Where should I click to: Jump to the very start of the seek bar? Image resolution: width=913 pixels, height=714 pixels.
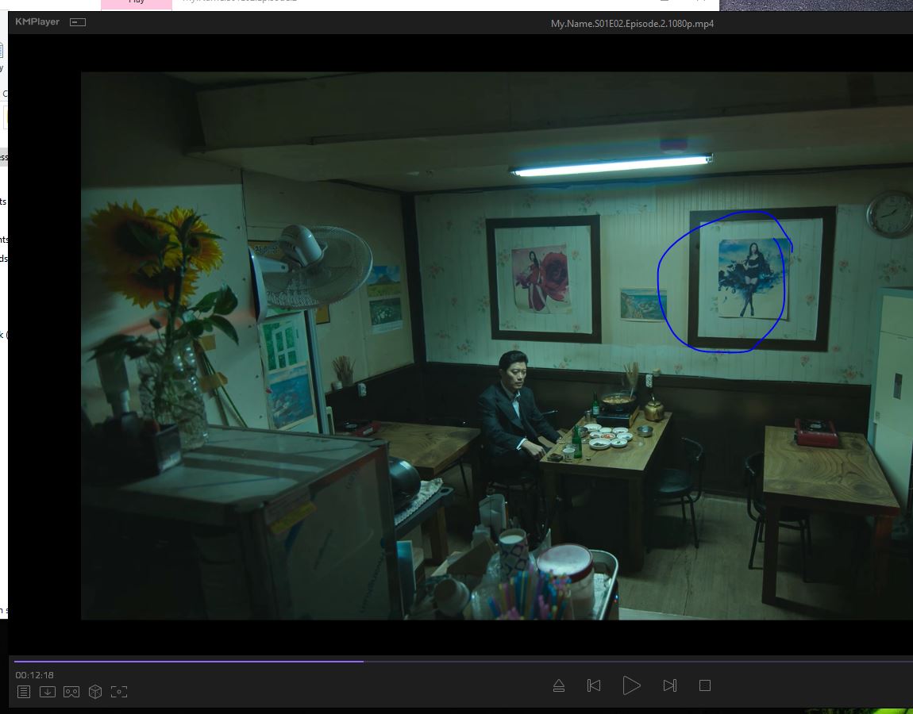pos(15,661)
